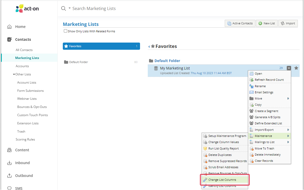
Task: Click the record count 29
Action: 281,68
